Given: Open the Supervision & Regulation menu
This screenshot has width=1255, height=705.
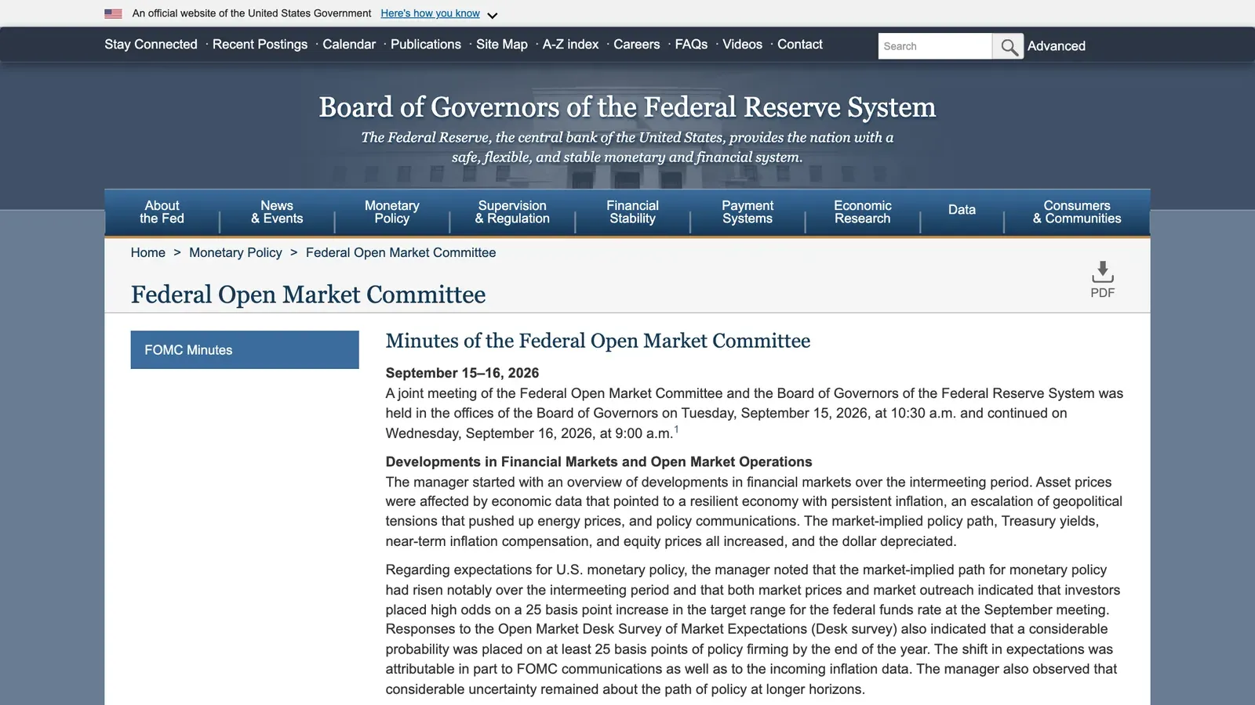Looking at the screenshot, I should tap(512, 212).
